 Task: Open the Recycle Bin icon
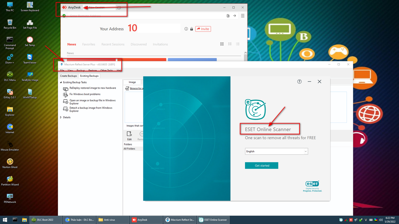(x=10, y=24)
